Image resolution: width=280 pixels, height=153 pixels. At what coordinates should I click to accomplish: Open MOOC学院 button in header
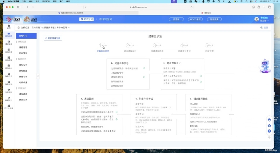[x=195, y=19]
